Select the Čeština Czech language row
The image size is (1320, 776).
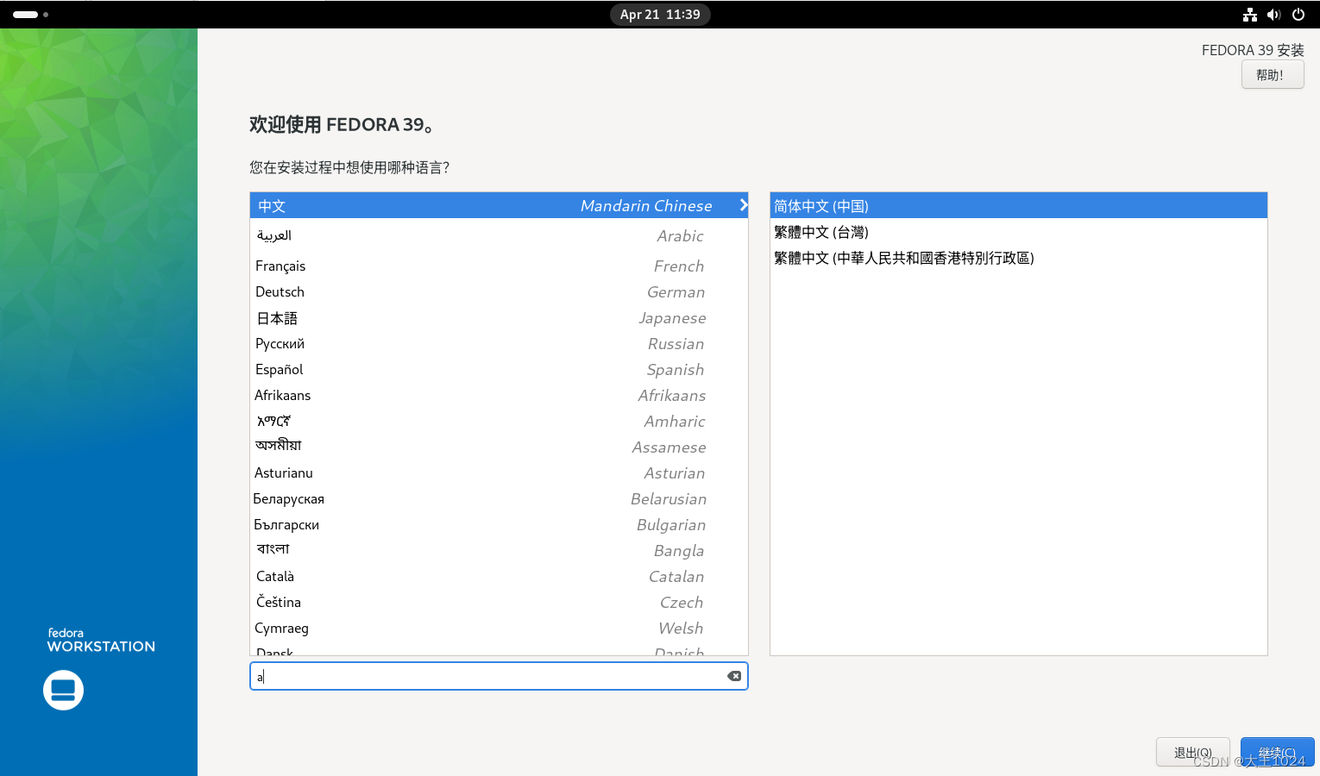(x=499, y=602)
